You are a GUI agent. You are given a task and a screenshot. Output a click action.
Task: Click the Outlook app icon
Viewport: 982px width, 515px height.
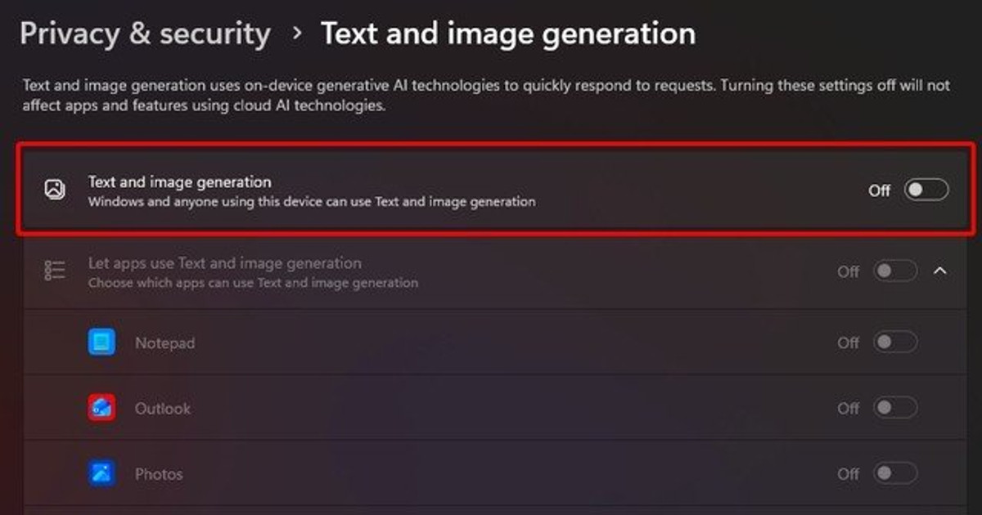(x=101, y=408)
